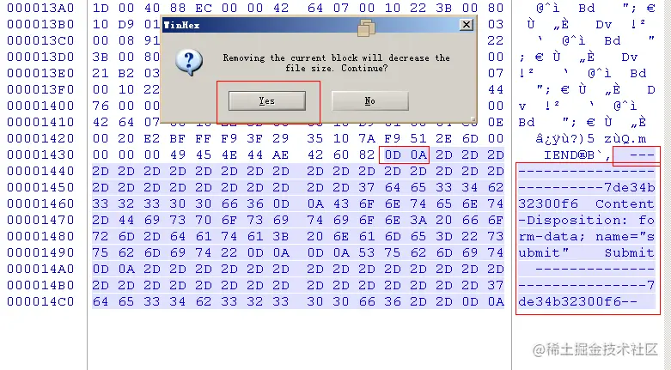Image resolution: width=671 pixels, height=370 pixels.
Task: Click hex byte BF in row 00001420
Action: [x=178, y=138]
